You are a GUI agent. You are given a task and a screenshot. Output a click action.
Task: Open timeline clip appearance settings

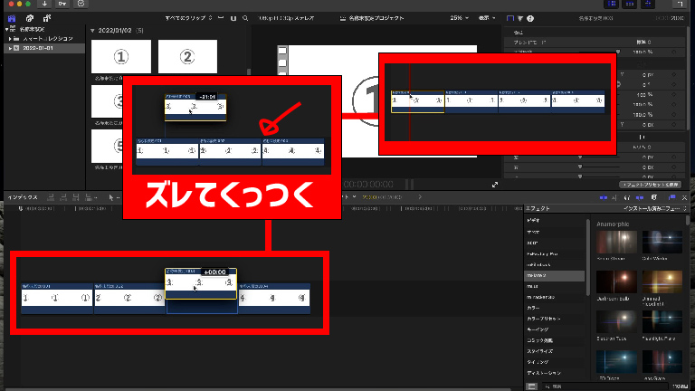point(654,197)
